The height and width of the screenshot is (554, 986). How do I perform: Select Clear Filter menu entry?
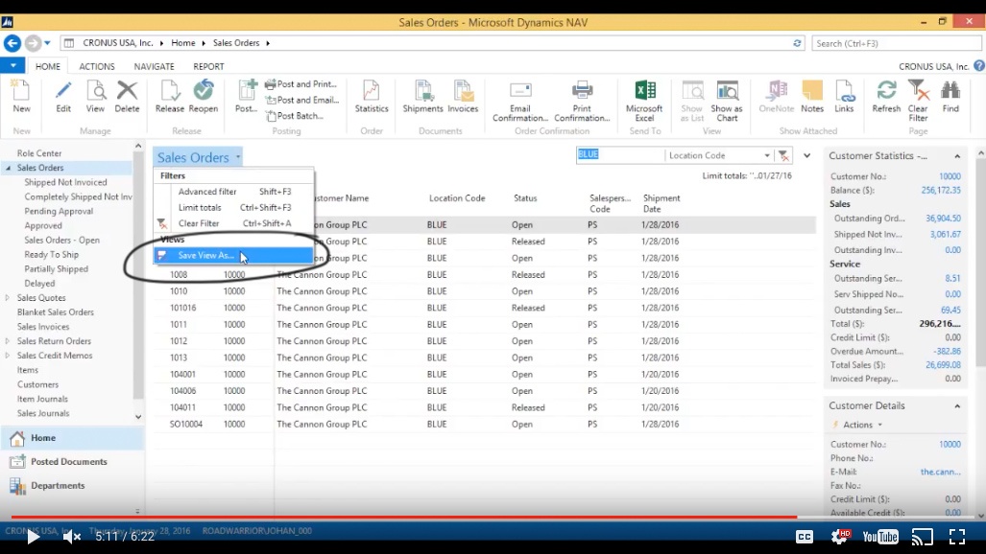(234, 223)
